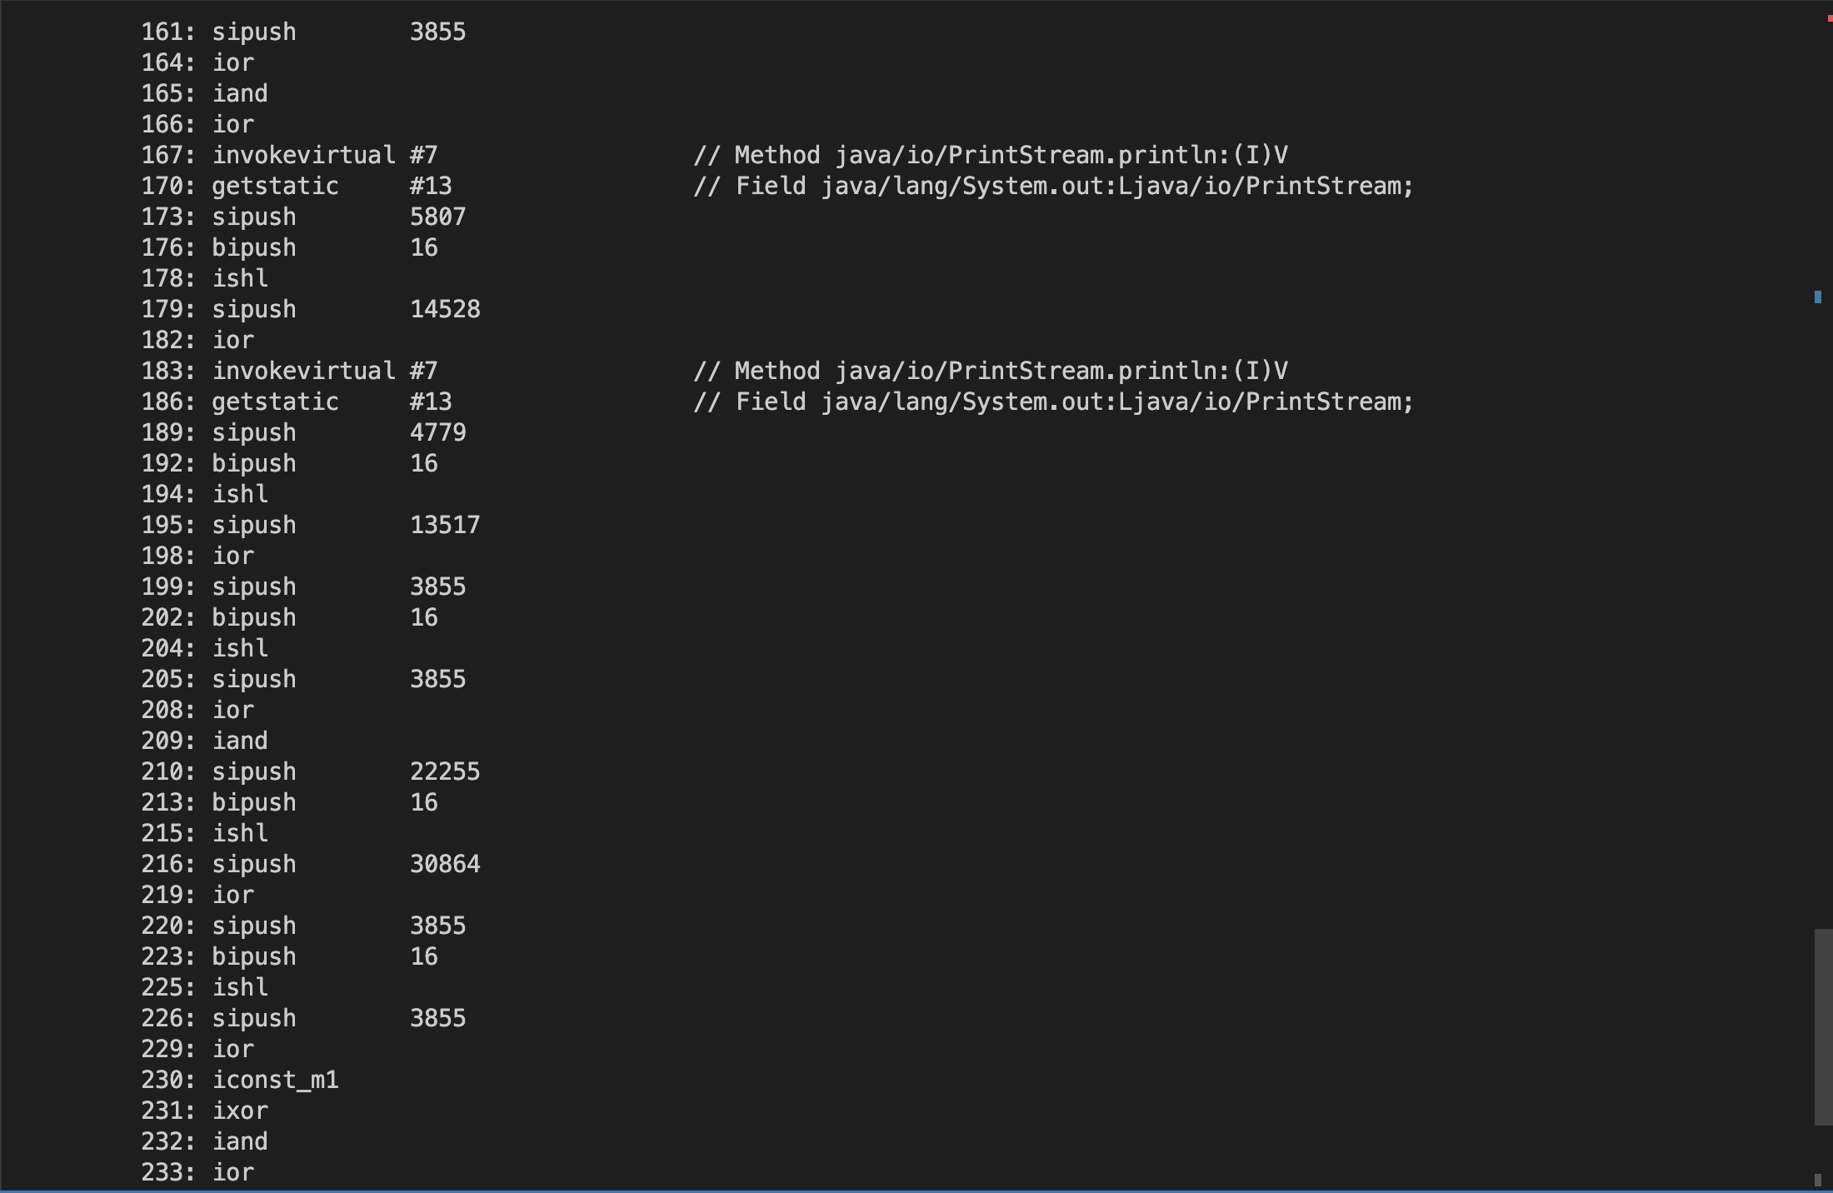Image resolution: width=1833 pixels, height=1193 pixels.
Task: Click the value 30864 on line 216
Action: (444, 864)
